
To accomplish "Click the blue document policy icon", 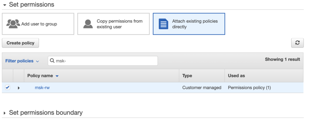I will (x=163, y=24).
